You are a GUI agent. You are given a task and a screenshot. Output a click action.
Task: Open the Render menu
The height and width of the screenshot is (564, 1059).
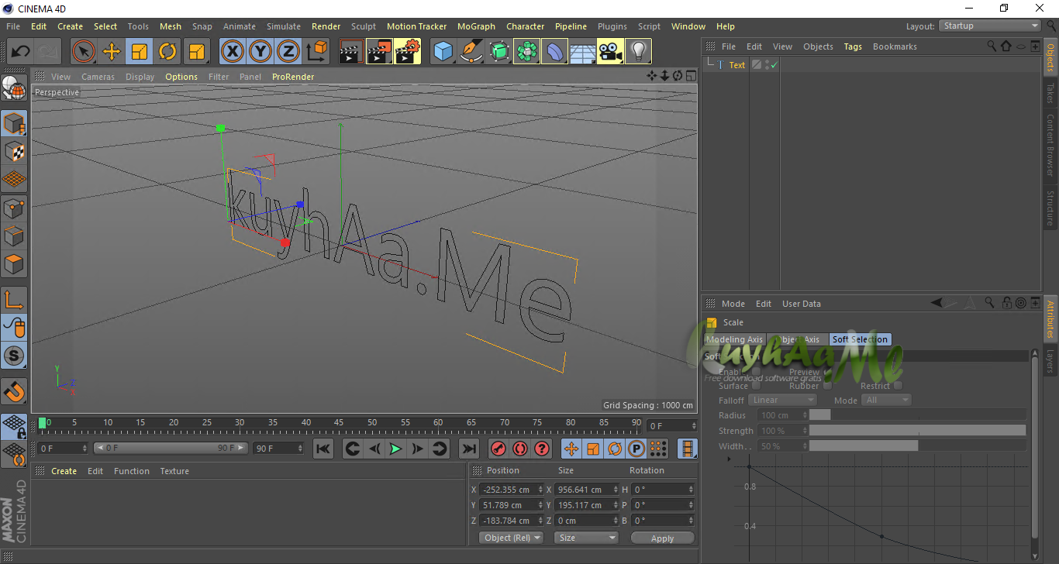point(326,26)
